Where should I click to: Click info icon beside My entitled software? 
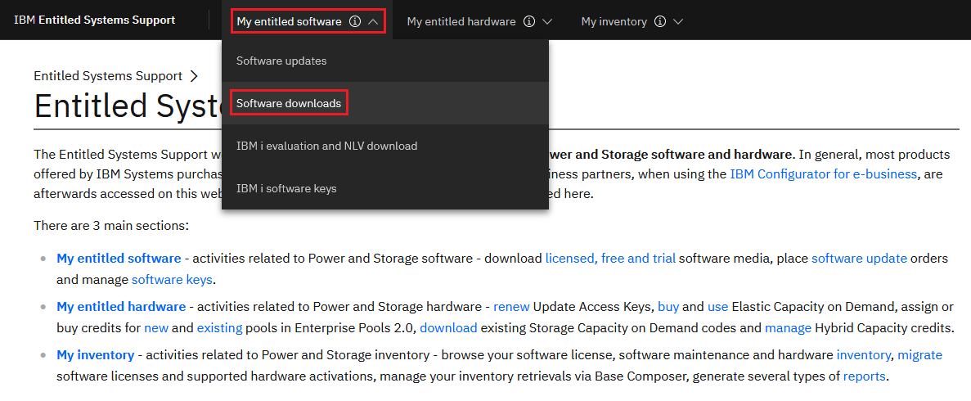pos(354,22)
